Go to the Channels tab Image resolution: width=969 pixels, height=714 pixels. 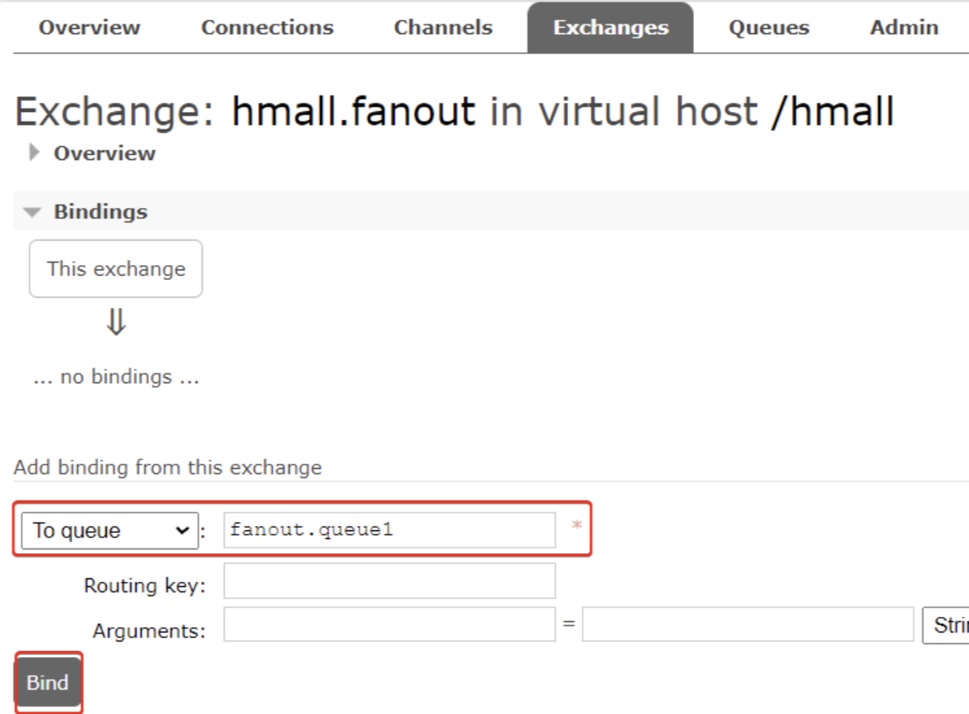[x=443, y=28]
